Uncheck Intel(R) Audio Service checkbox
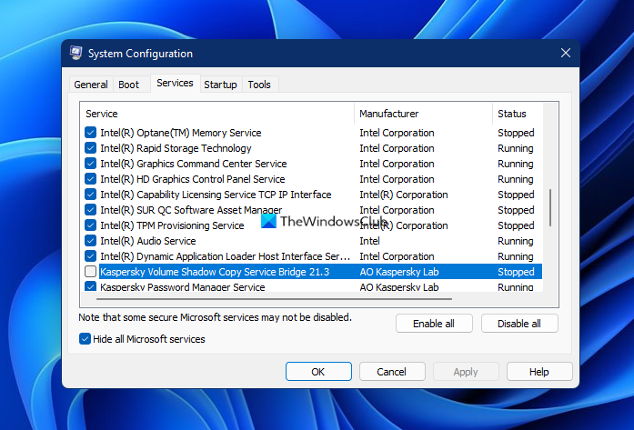Image resolution: width=634 pixels, height=430 pixels. tap(90, 241)
